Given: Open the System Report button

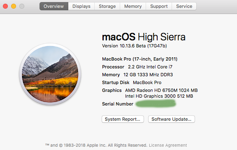Looking at the screenshot, I should (123, 119).
